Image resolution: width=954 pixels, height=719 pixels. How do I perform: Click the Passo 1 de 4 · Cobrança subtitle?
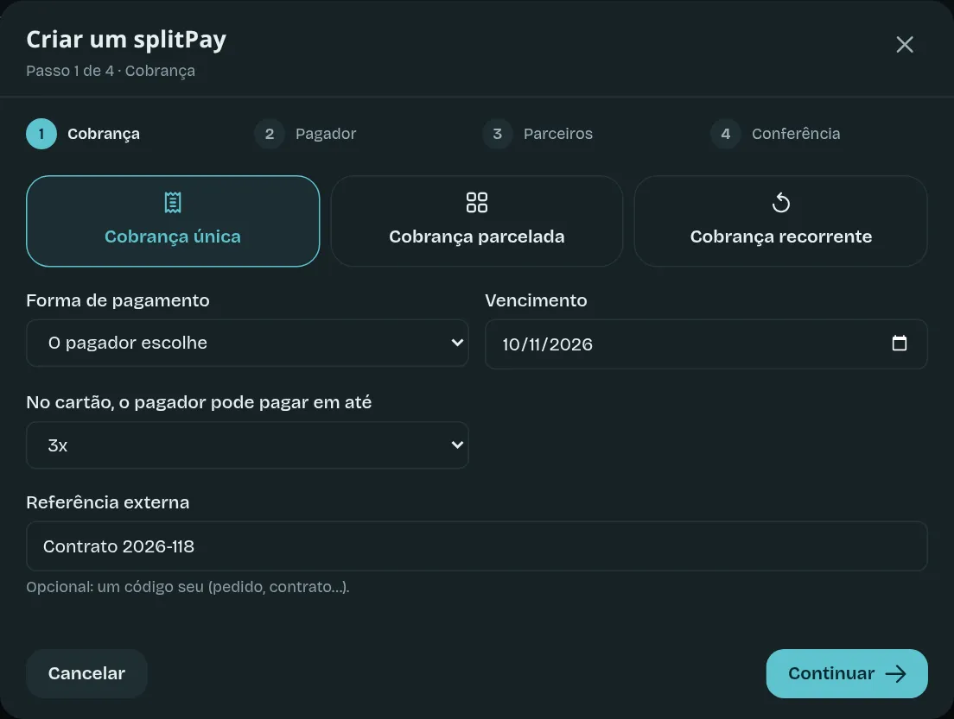[x=111, y=71]
